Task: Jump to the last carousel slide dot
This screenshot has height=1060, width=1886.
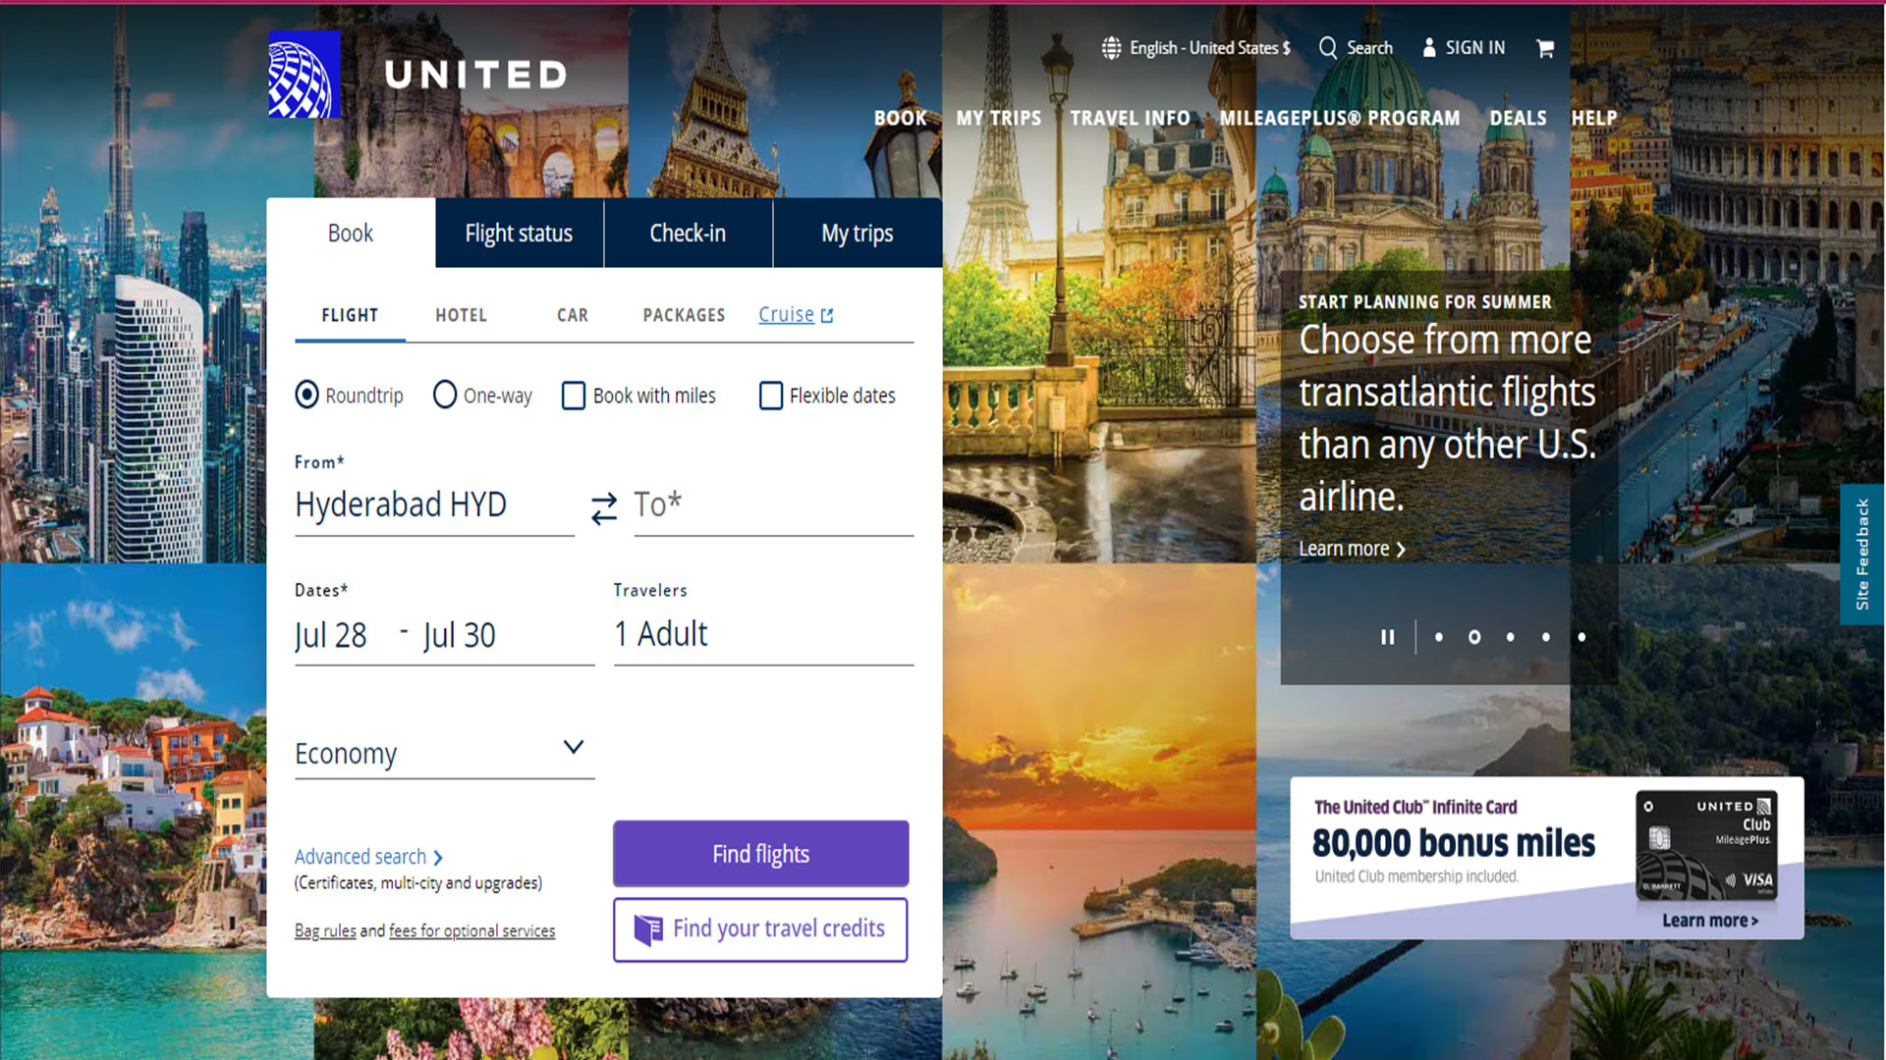Action: click(1581, 637)
